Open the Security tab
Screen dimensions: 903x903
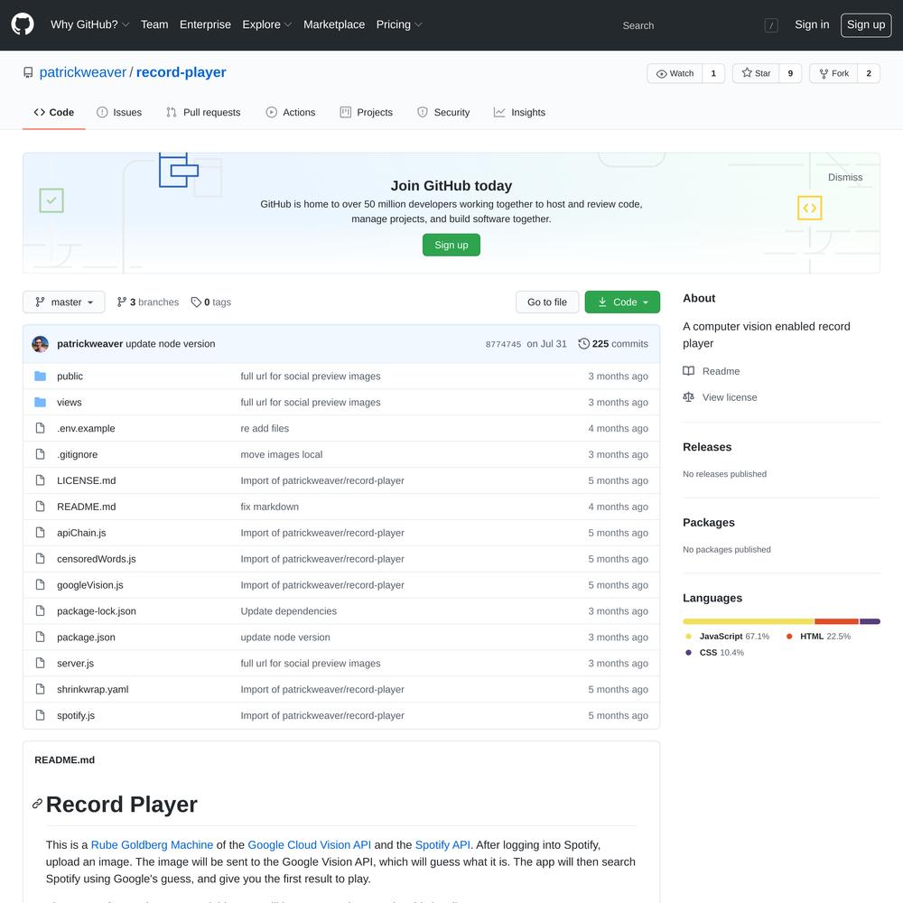pos(443,112)
